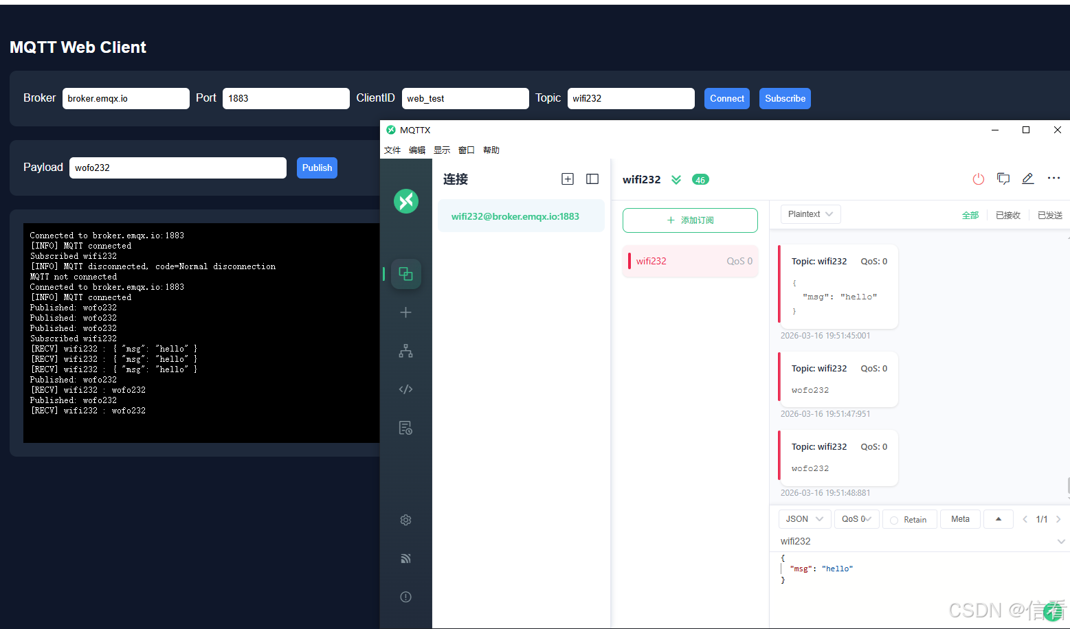Click the Subscribe button in web client
Image resolution: width=1070 pixels, height=629 pixels.
point(785,98)
